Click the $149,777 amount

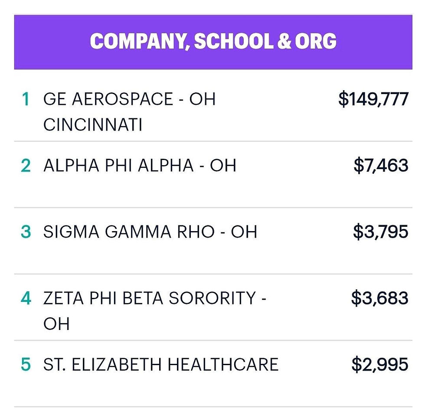pyautogui.click(x=373, y=99)
